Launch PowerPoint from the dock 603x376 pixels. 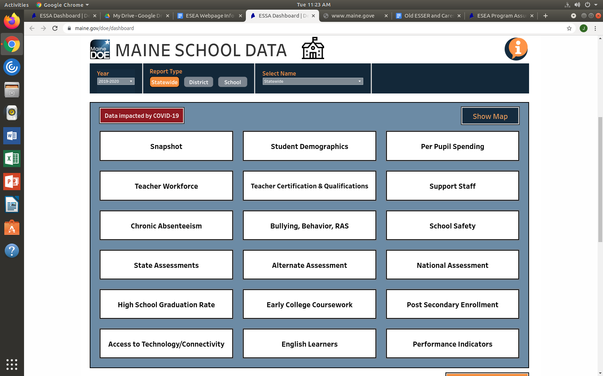12,182
